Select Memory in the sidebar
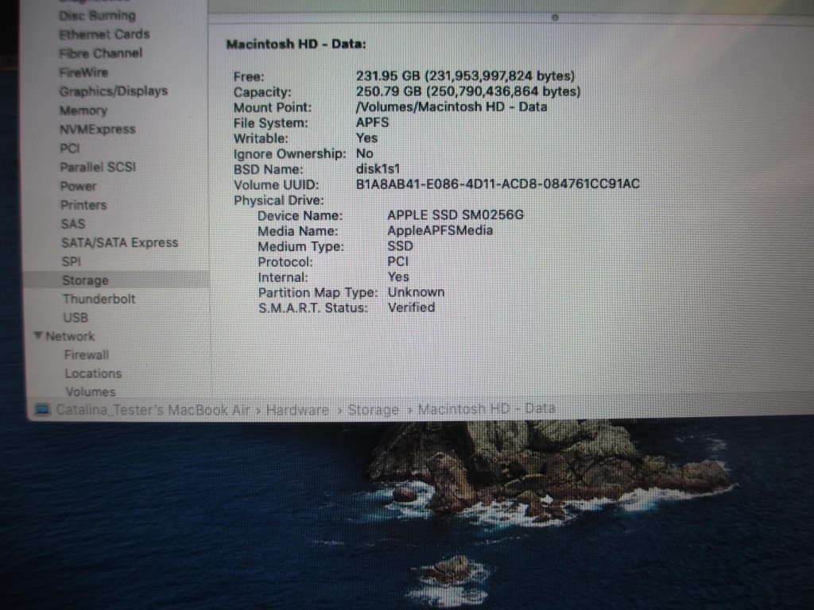 83,110
